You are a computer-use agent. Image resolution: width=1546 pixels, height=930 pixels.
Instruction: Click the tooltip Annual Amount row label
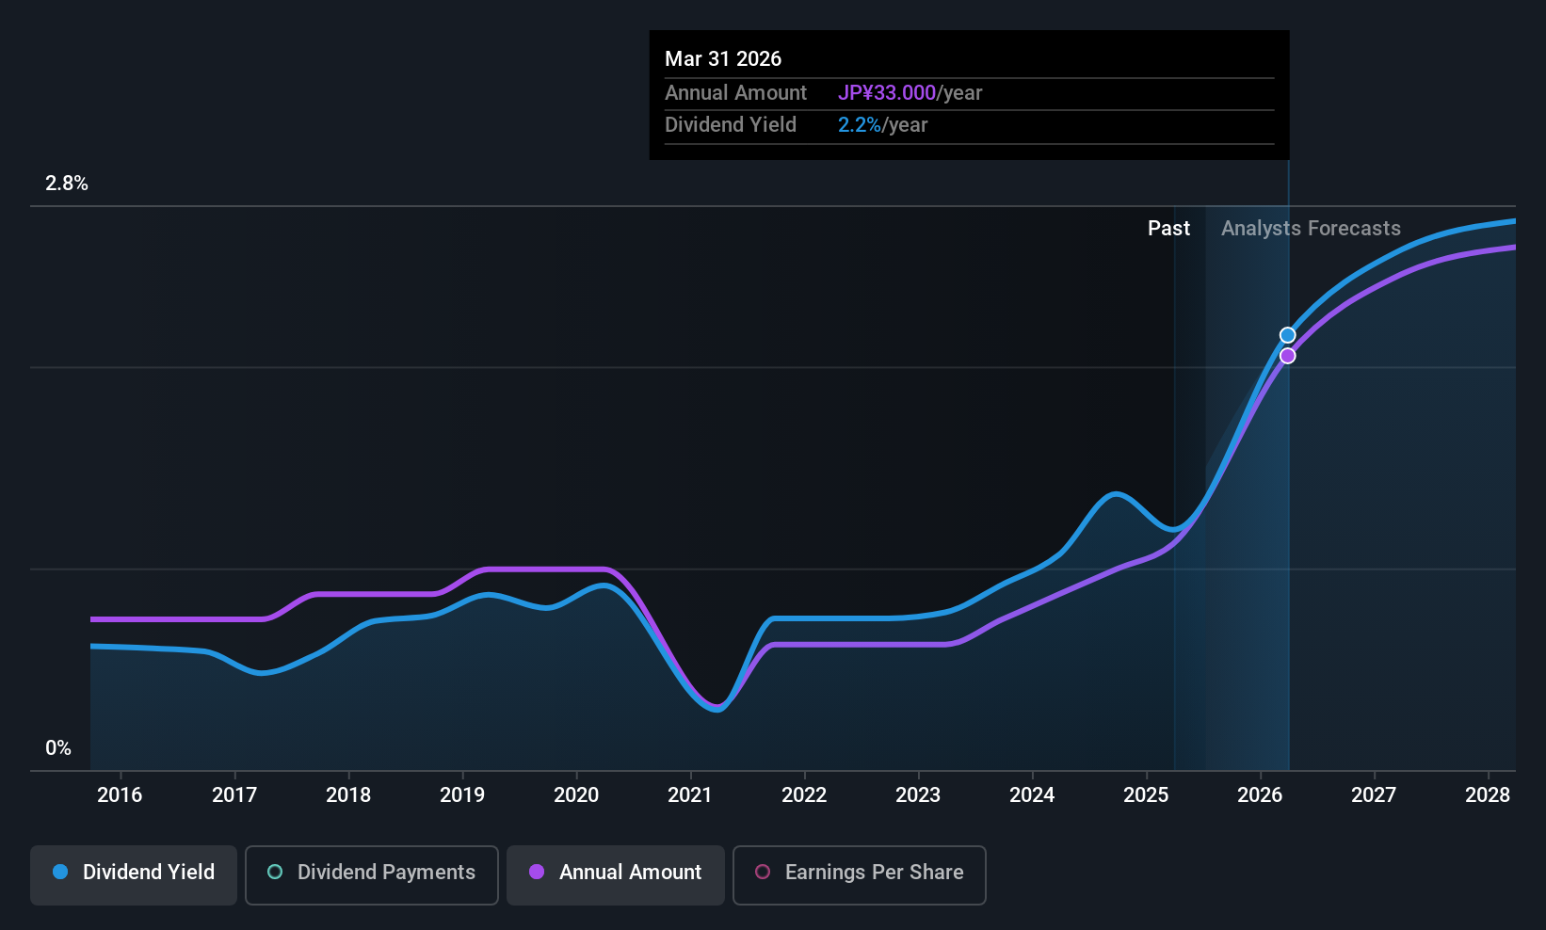(735, 92)
